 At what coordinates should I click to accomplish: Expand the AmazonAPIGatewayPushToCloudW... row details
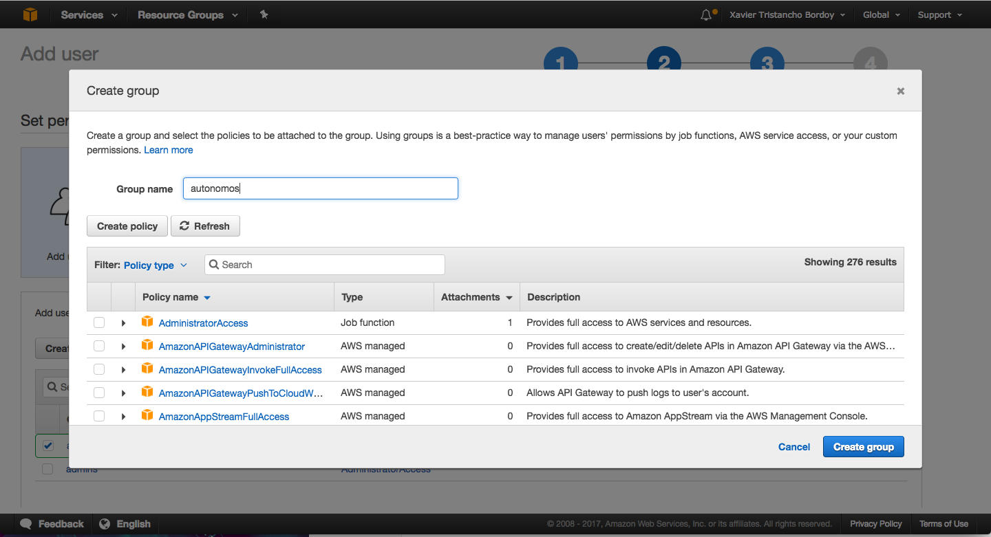(123, 393)
